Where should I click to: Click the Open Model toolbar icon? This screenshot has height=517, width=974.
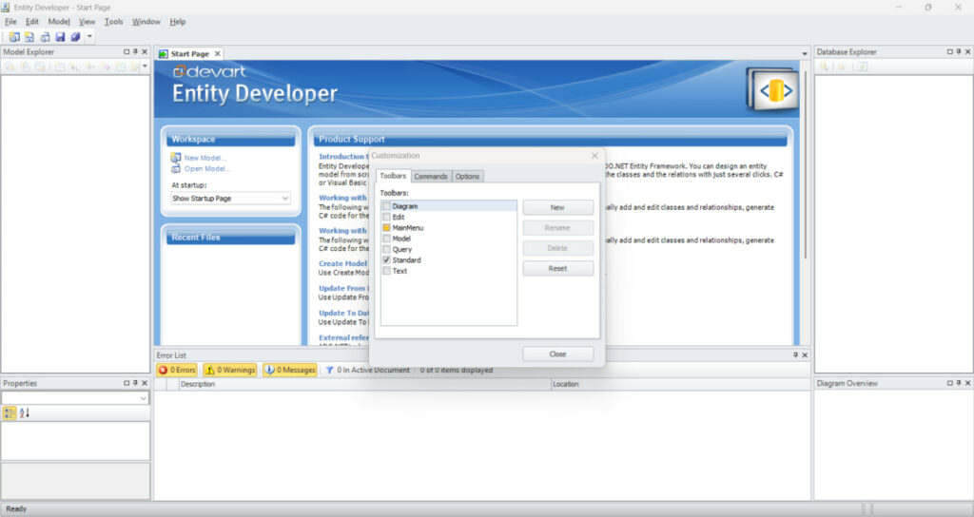coord(45,37)
